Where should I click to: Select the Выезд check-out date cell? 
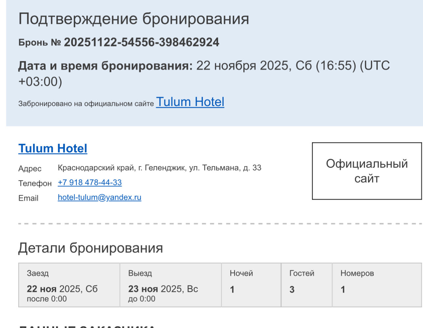170,285
